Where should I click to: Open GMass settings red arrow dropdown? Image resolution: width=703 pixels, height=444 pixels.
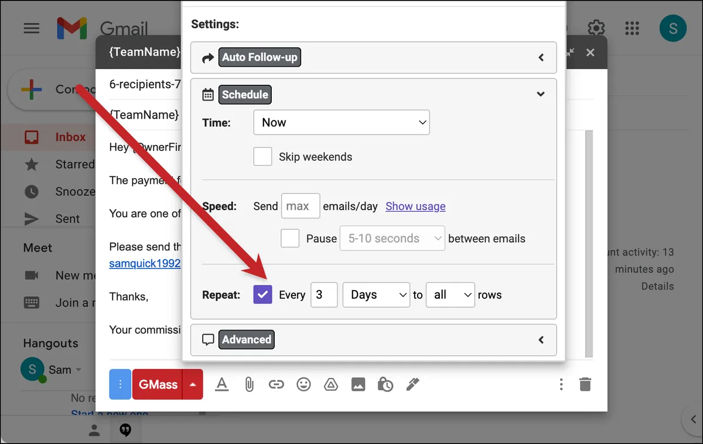point(193,384)
